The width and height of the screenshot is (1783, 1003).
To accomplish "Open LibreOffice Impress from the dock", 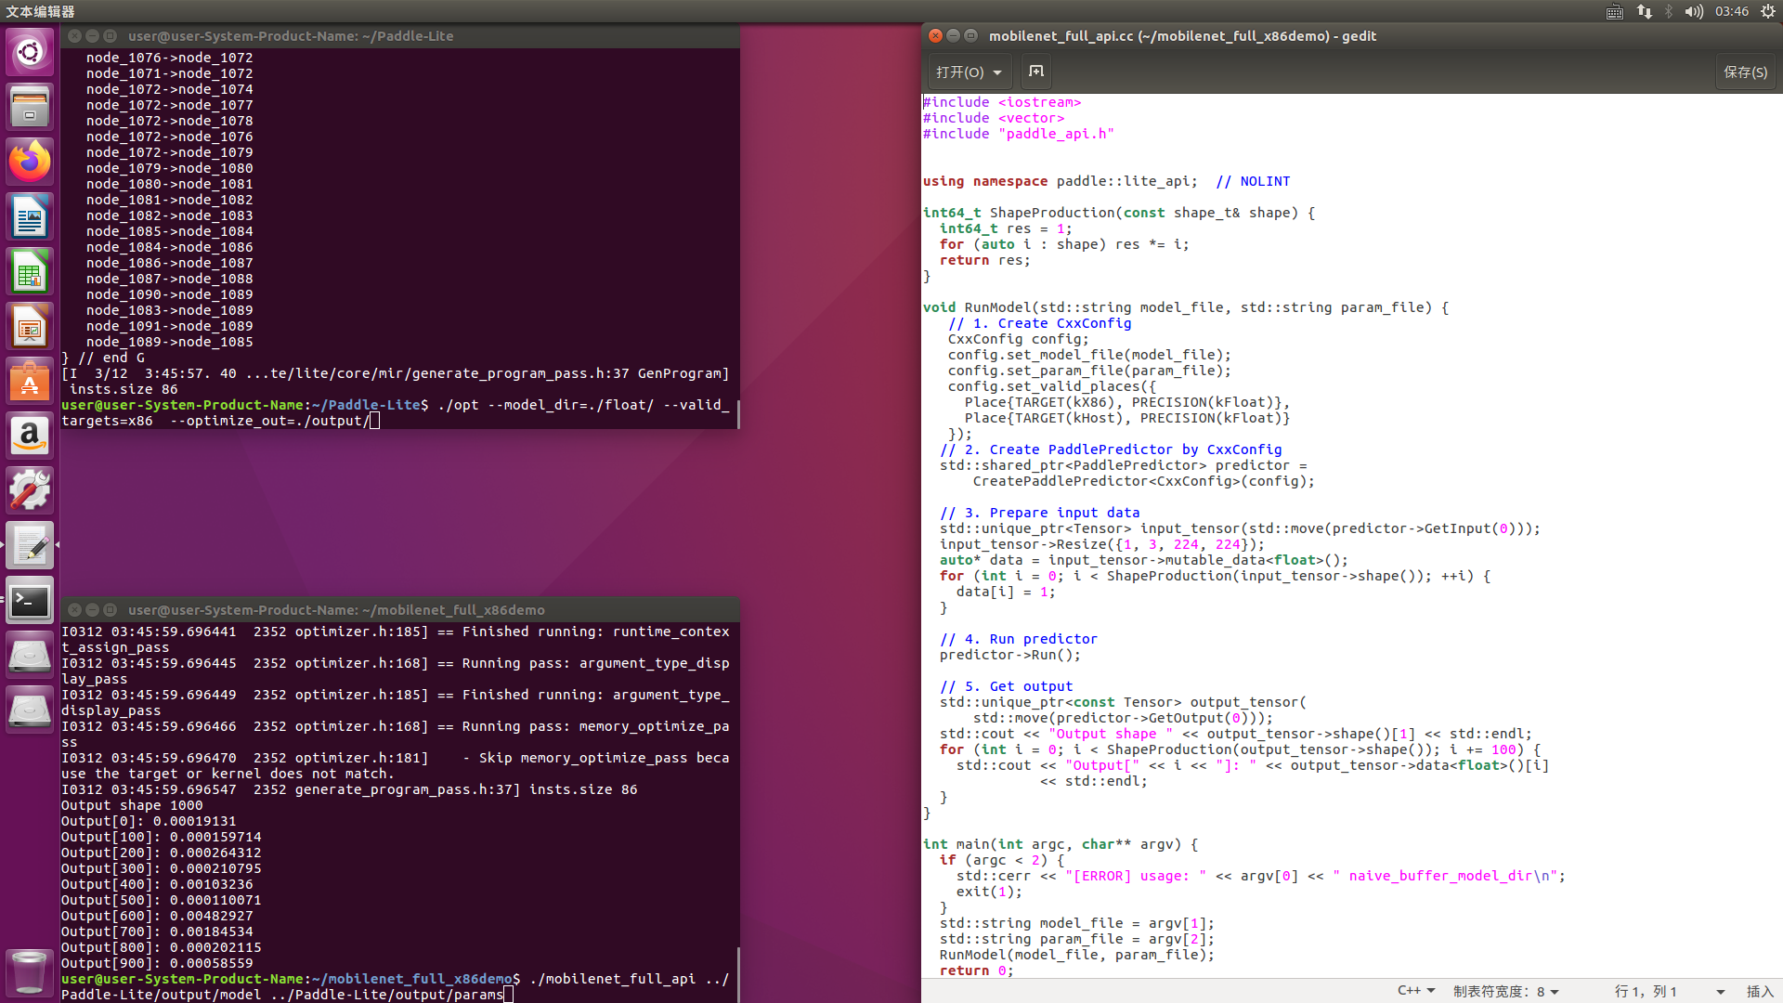I will coord(30,327).
